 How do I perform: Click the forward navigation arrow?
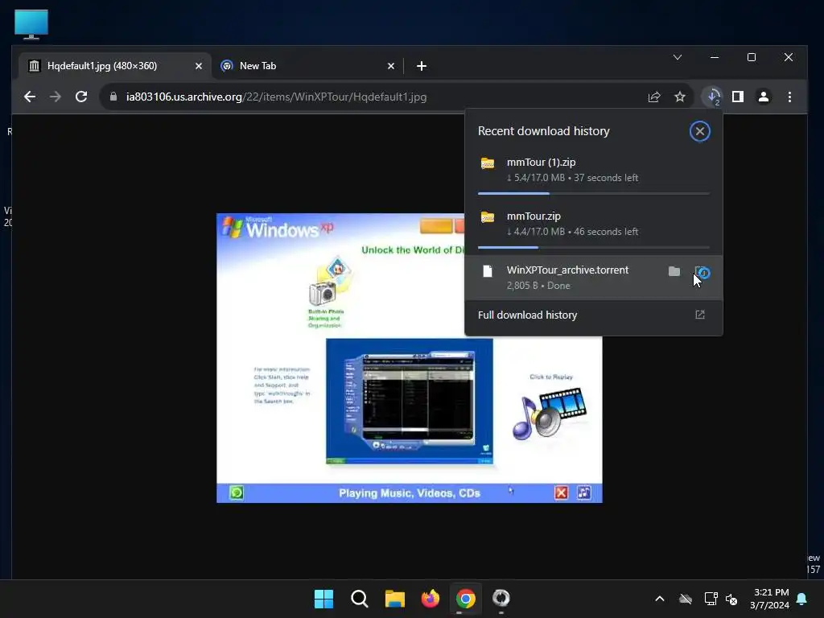click(x=56, y=97)
